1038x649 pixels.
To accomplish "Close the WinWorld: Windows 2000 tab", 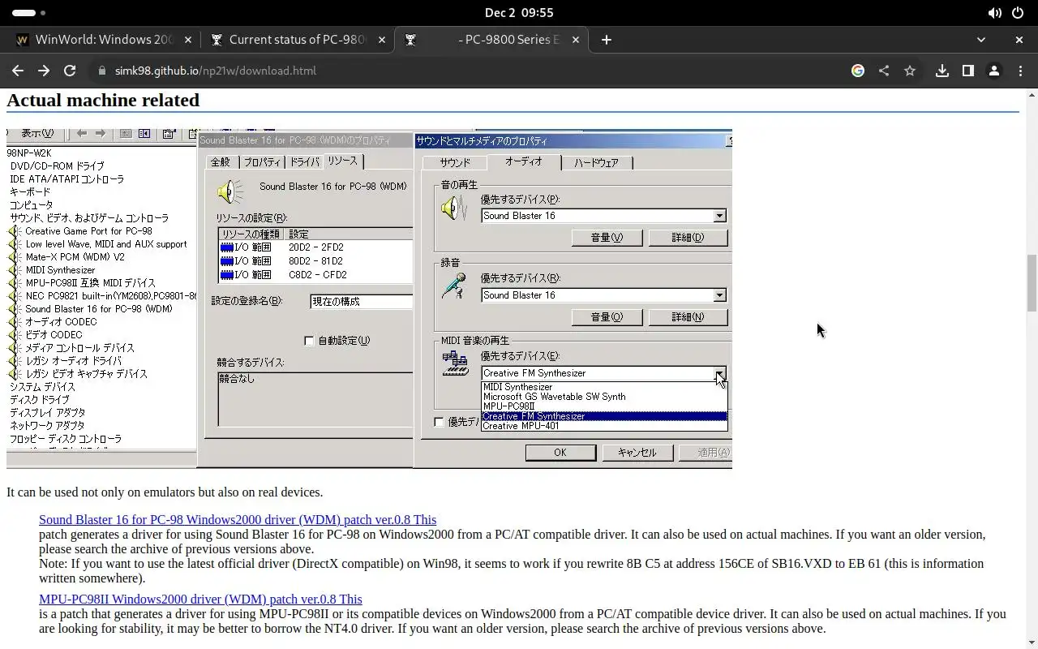I will 188,39.
